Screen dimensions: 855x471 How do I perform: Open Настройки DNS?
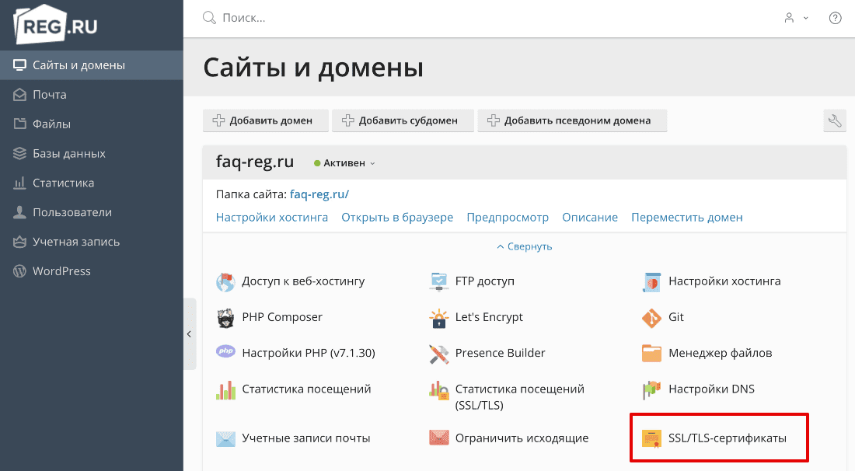click(x=712, y=389)
